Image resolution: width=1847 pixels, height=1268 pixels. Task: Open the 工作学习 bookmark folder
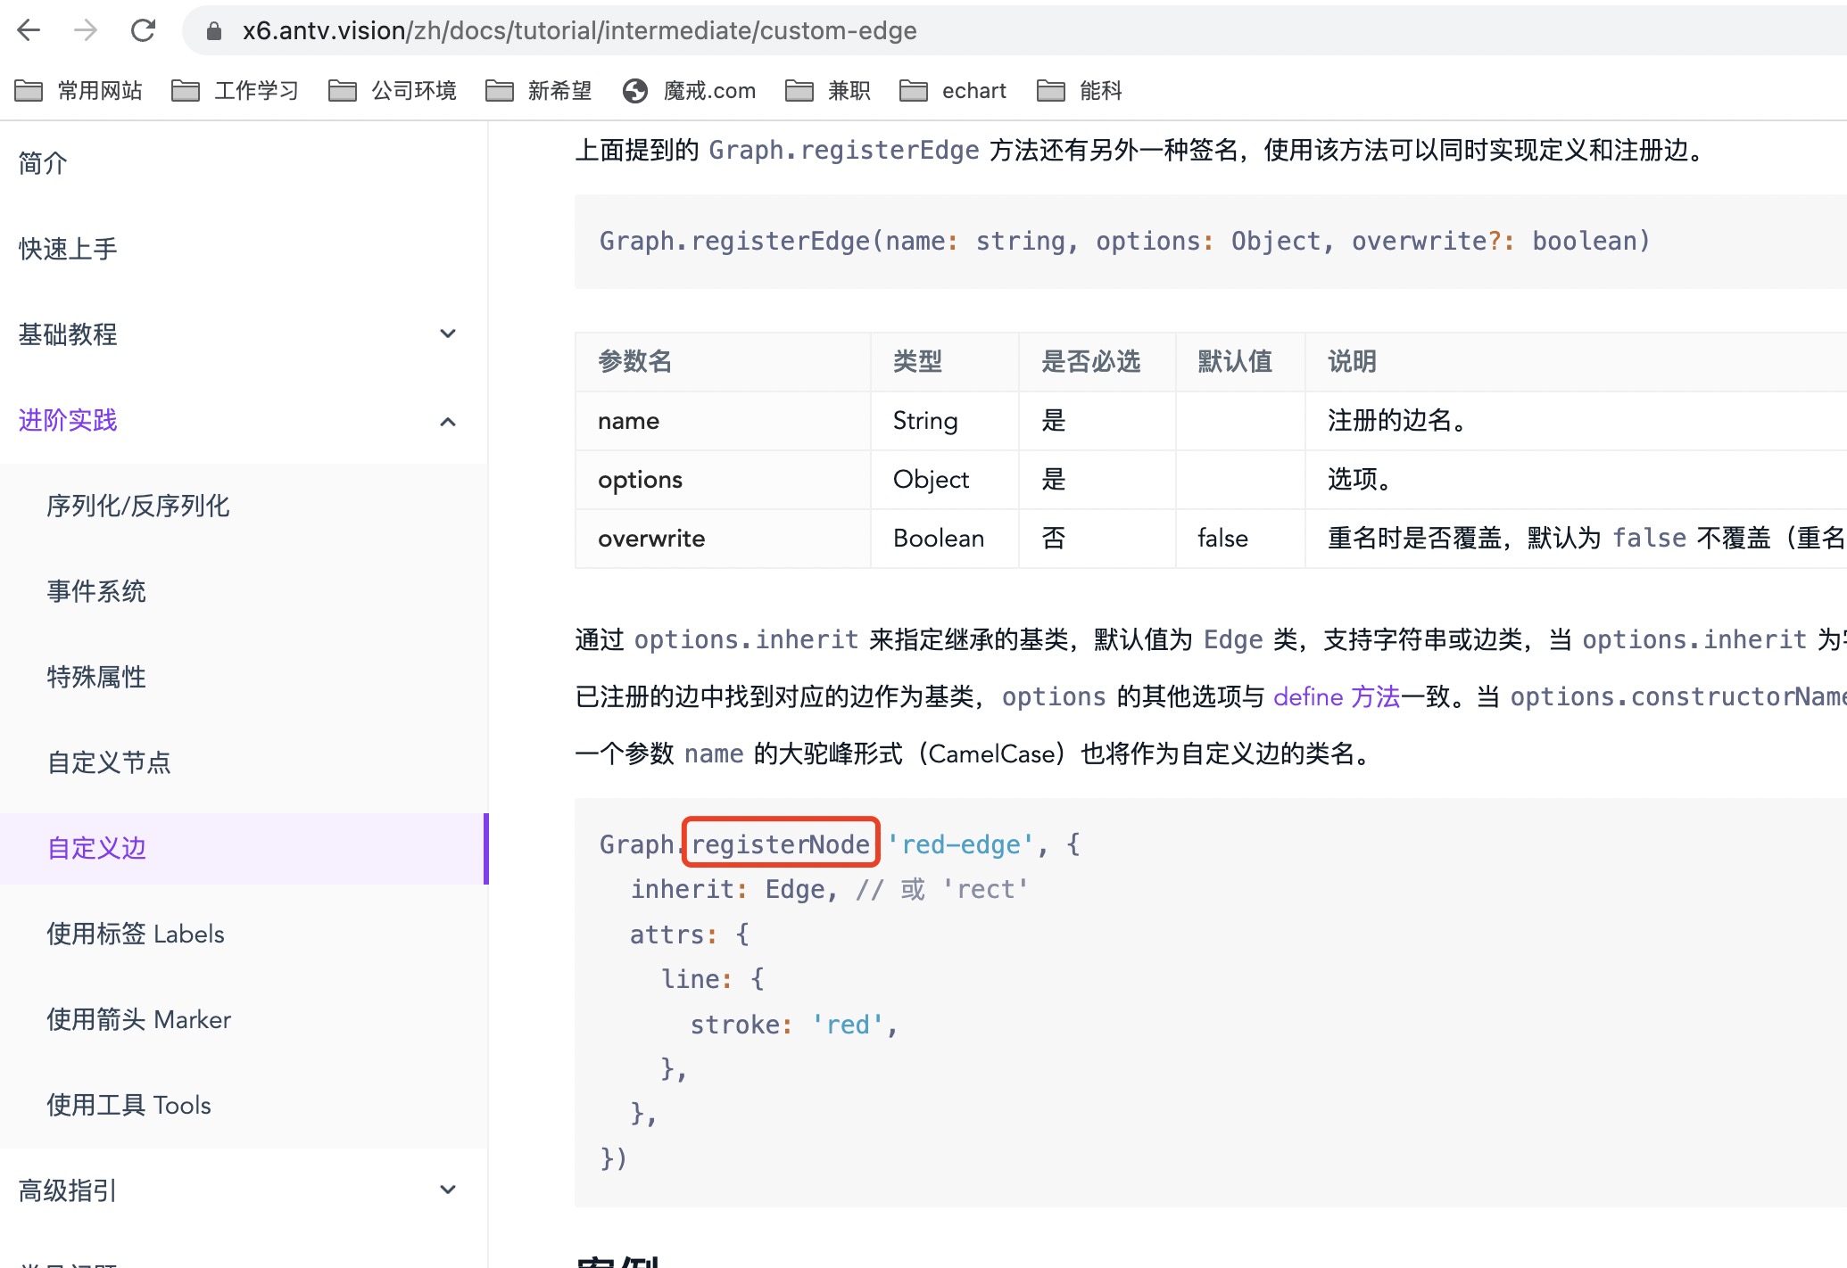[x=236, y=90]
